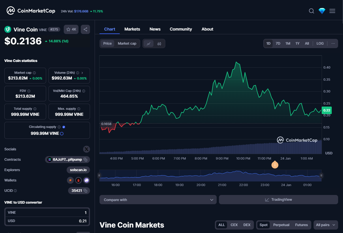This screenshot has height=233, width=343.
Task: Open the solscan.io explorer link
Action: [x=78, y=170]
